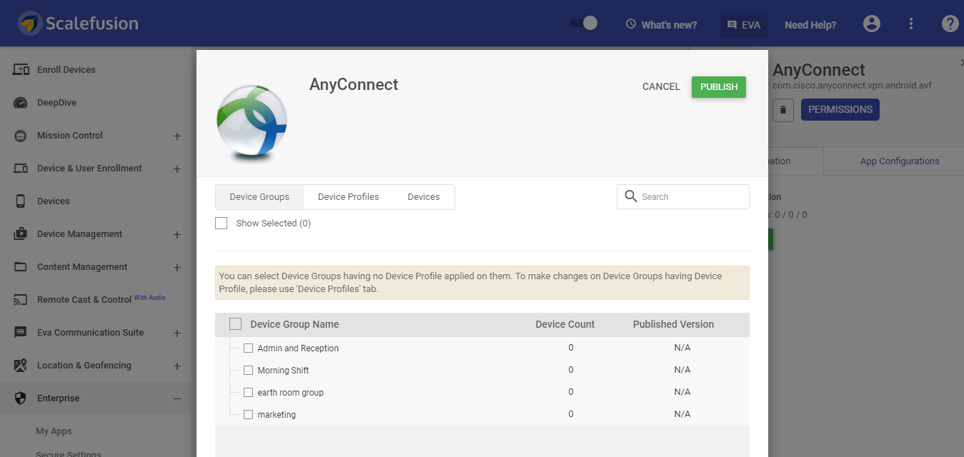Click the Enroll Devices sidebar label
Image resolution: width=964 pixels, height=457 pixels.
coord(66,70)
